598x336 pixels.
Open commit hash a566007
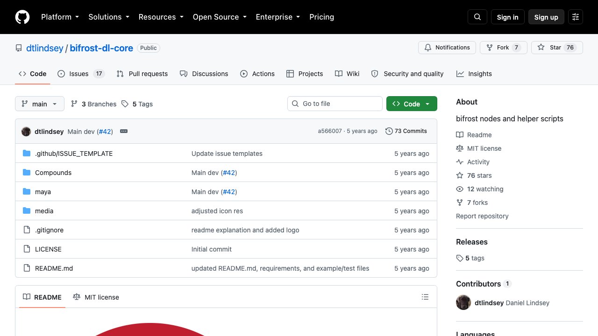(x=330, y=131)
